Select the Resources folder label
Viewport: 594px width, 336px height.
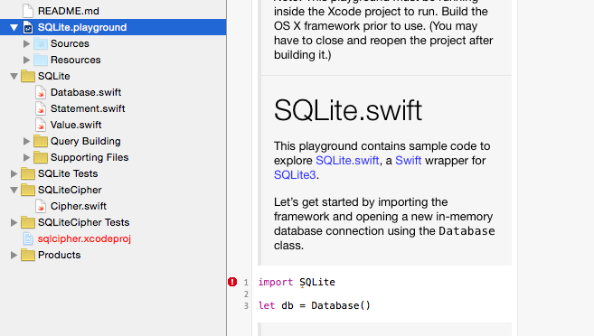point(76,60)
